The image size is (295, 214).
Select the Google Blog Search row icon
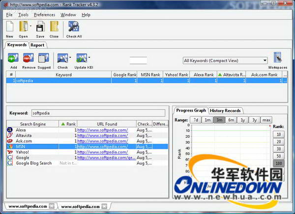[x=10, y=163]
